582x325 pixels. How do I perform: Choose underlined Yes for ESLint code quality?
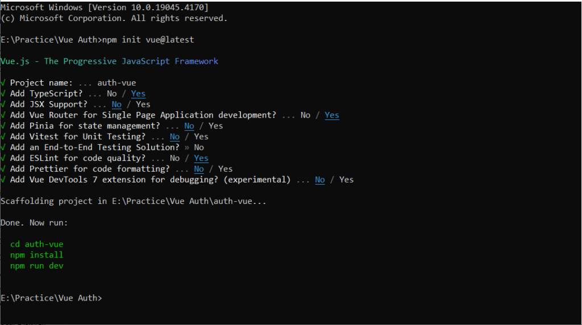click(201, 159)
